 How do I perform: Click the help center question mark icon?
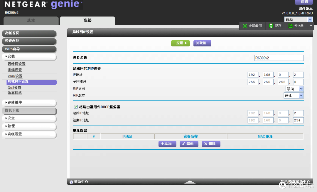pyautogui.click(x=71, y=182)
